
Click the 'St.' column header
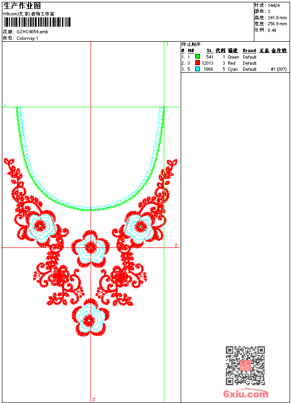click(x=210, y=51)
